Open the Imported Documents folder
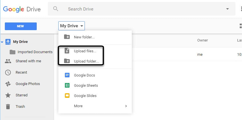Screen dimensions: 242x120 coord(35,52)
